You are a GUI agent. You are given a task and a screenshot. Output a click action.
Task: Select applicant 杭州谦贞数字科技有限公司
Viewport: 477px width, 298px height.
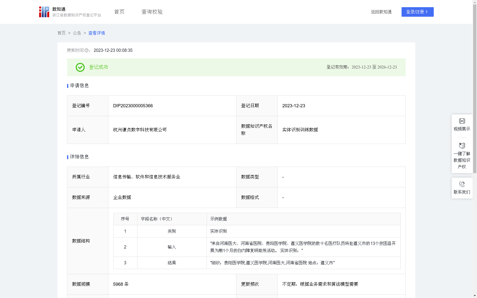140,130
